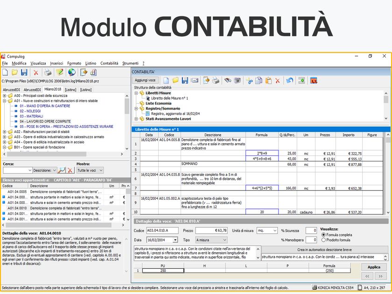Screen dimensions: 392x294
Task: Click the scissors cut icon
Action: pyautogui.click(x=249, y=80)
